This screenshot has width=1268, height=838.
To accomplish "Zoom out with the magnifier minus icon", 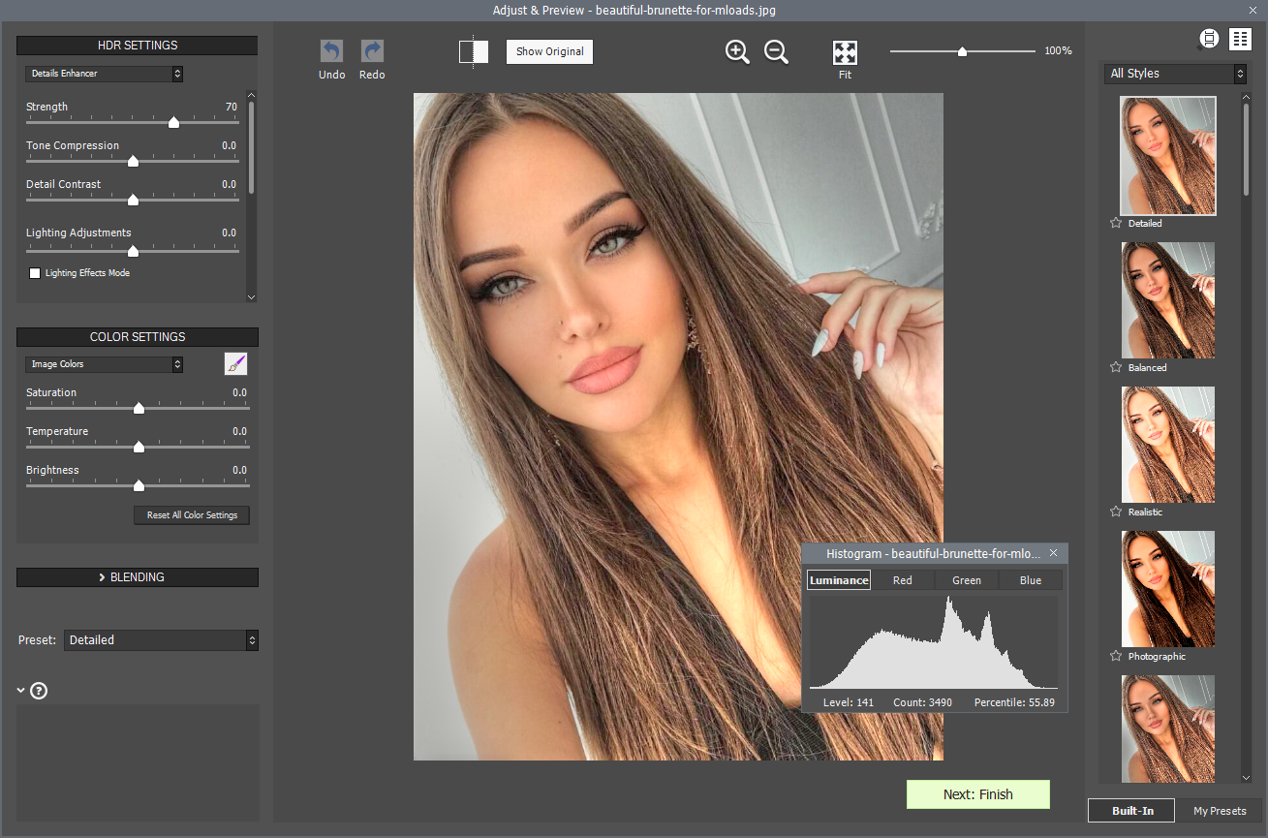I will click(776, 52).
